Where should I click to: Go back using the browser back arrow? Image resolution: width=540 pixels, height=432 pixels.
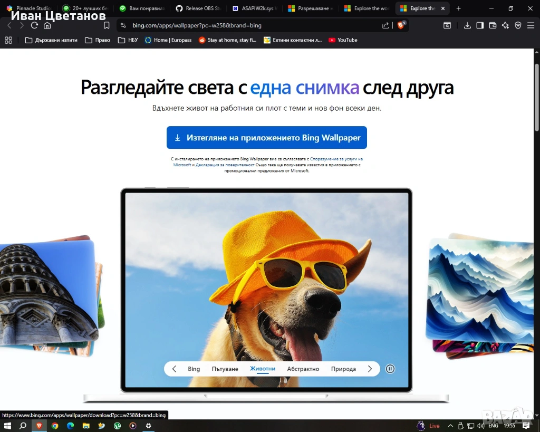9,25
